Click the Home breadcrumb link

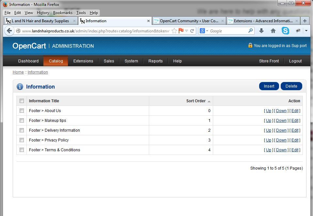(18, 72)
